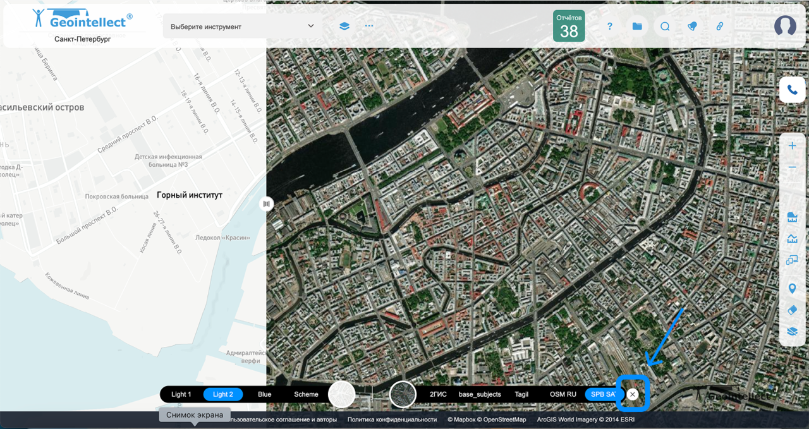Click the three-dots more options icon
The width and height of the screenshot is (809, 429).
pyautogui.click(x=369, y=27)
